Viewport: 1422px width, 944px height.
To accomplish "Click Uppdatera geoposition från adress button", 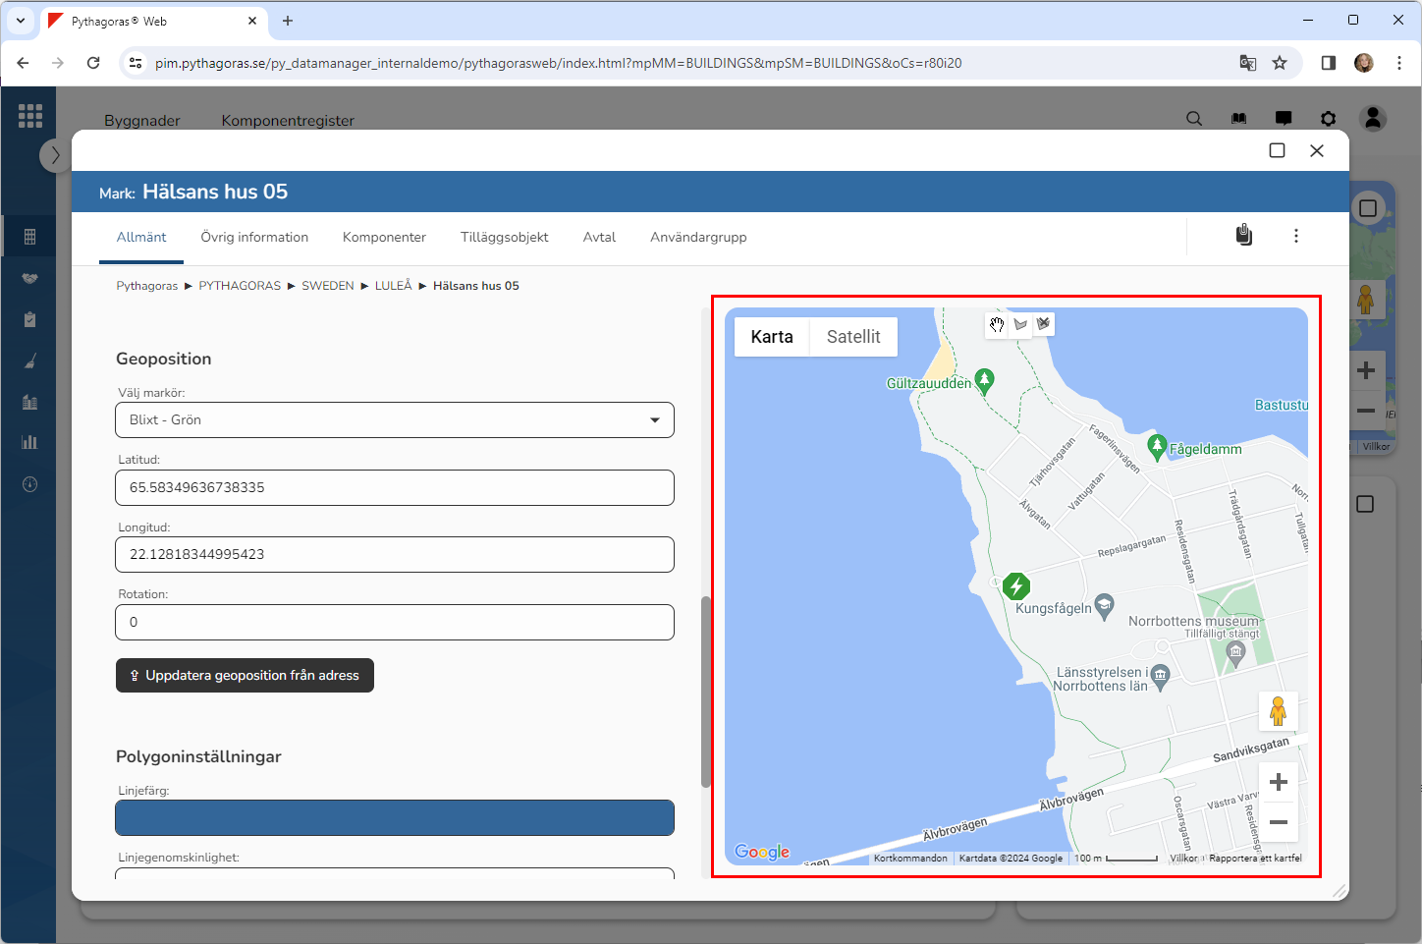I will [245, 676].
